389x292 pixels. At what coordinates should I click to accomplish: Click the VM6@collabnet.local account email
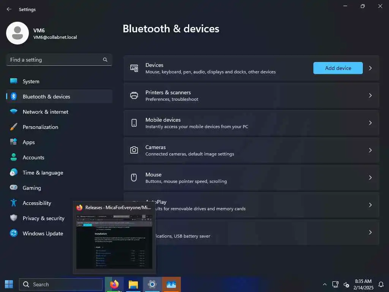point(55,37)
